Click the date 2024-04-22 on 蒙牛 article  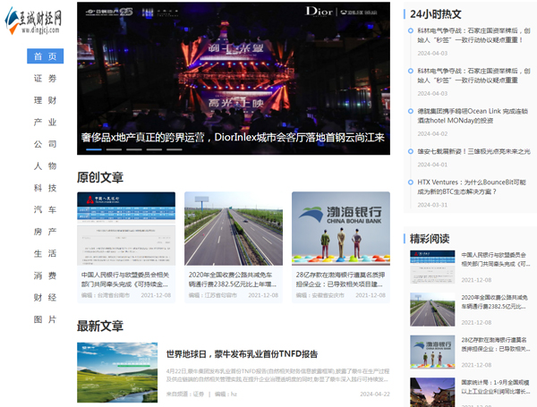coord(375,394)
